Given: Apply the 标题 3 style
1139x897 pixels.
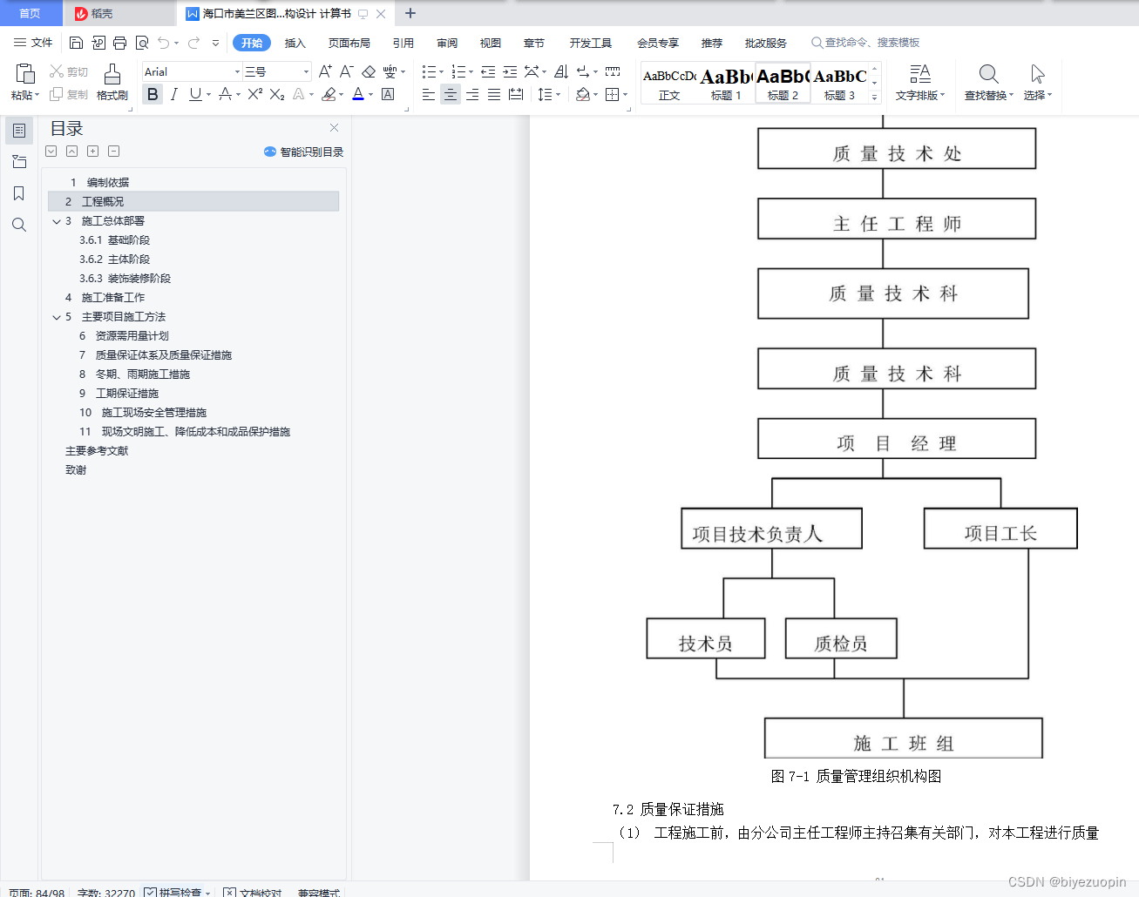Looking at the screenshot, I should pos(840,84).
